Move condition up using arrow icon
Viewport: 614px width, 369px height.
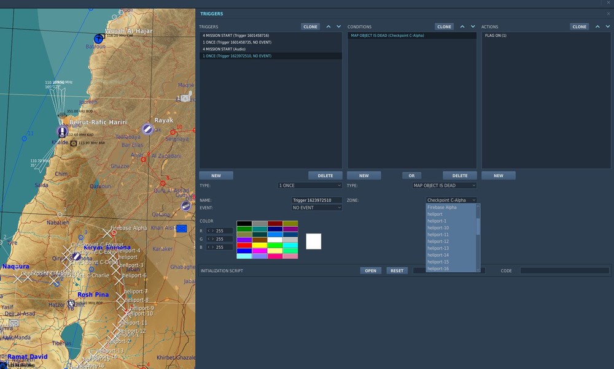[463, 27]
